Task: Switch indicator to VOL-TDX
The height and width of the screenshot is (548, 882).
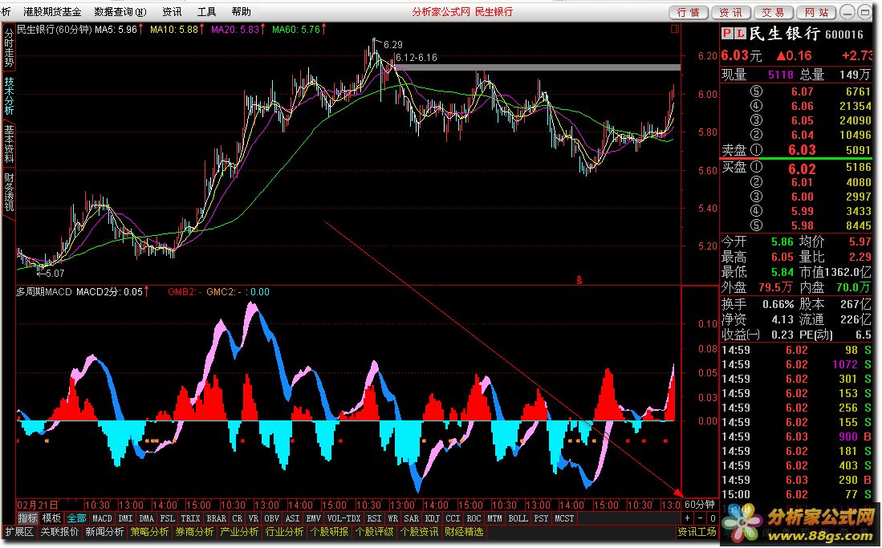Action: point(343,518)
